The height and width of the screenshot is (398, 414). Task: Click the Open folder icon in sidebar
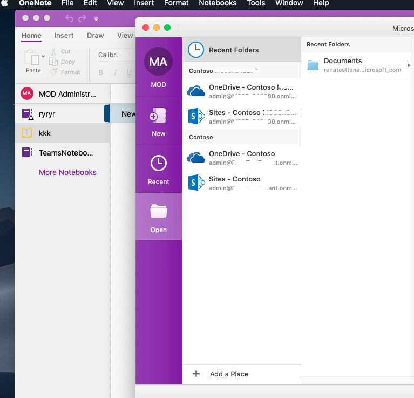(158, 211)
